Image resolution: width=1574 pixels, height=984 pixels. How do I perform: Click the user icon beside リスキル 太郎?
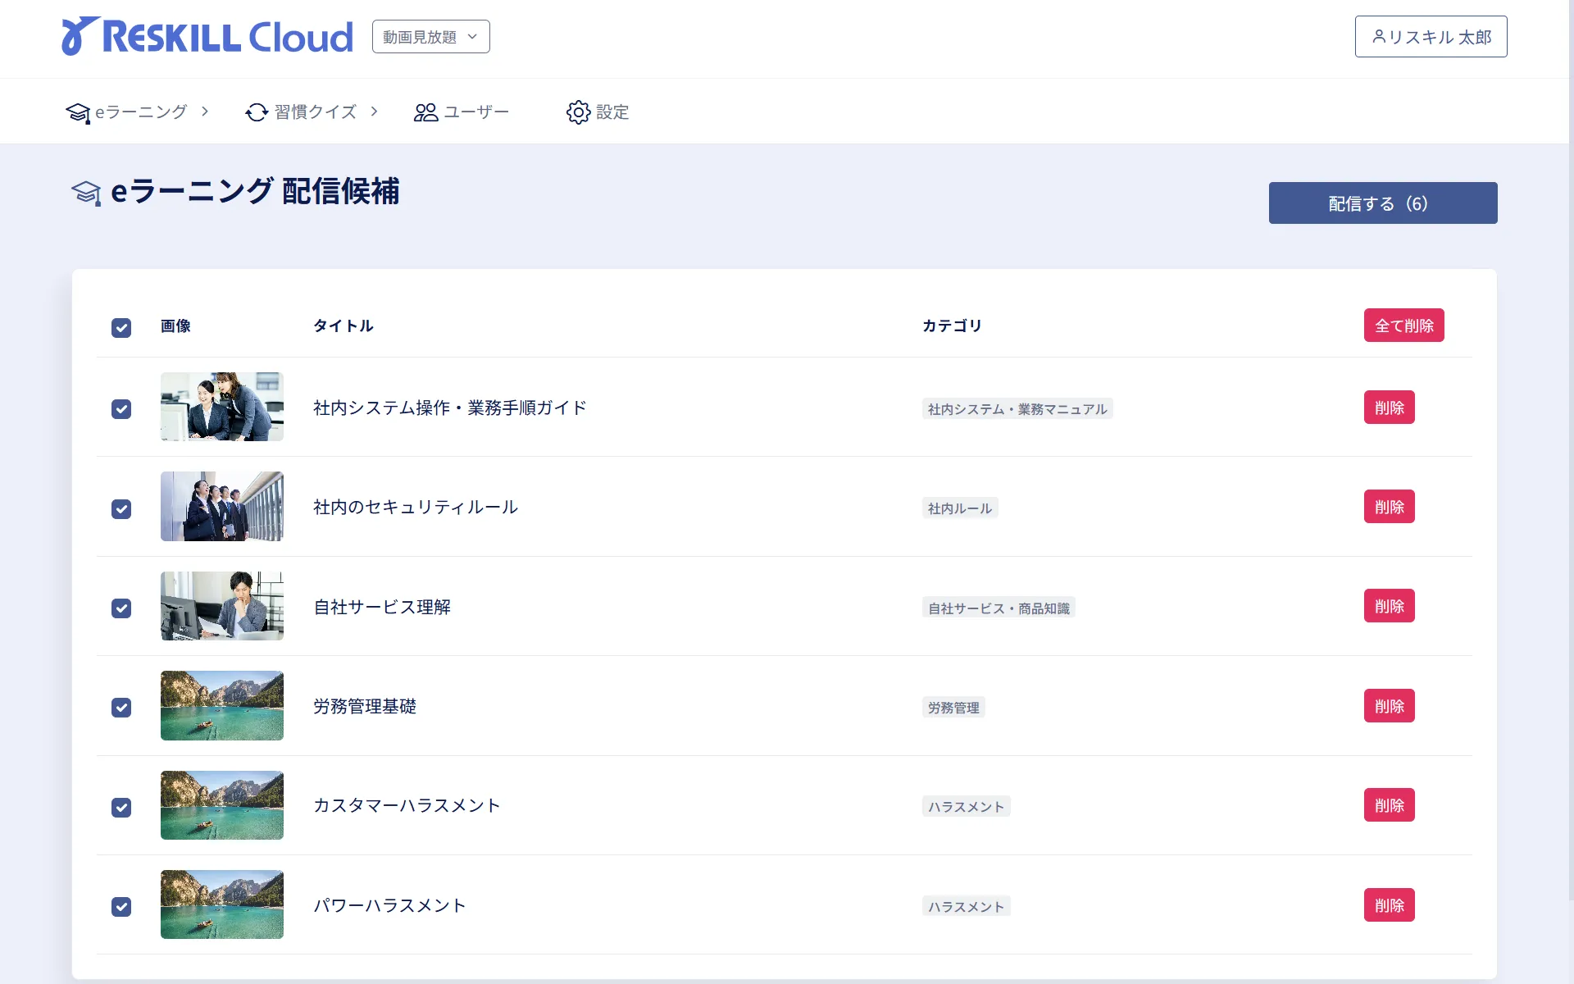tap(1379, 37)
